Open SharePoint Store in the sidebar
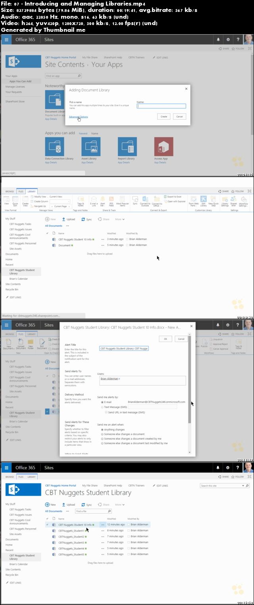This screenshot has width=254, height=605. click(x=15, y=101)
